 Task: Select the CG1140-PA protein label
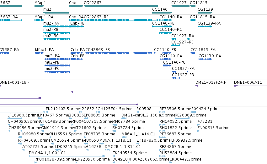coord(171,56)
